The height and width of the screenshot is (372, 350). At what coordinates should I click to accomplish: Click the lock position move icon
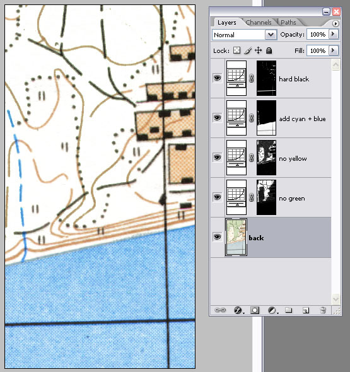click(x=258, y=50)
